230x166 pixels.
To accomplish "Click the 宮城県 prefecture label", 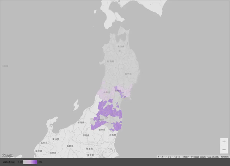I will pos(118,91).
